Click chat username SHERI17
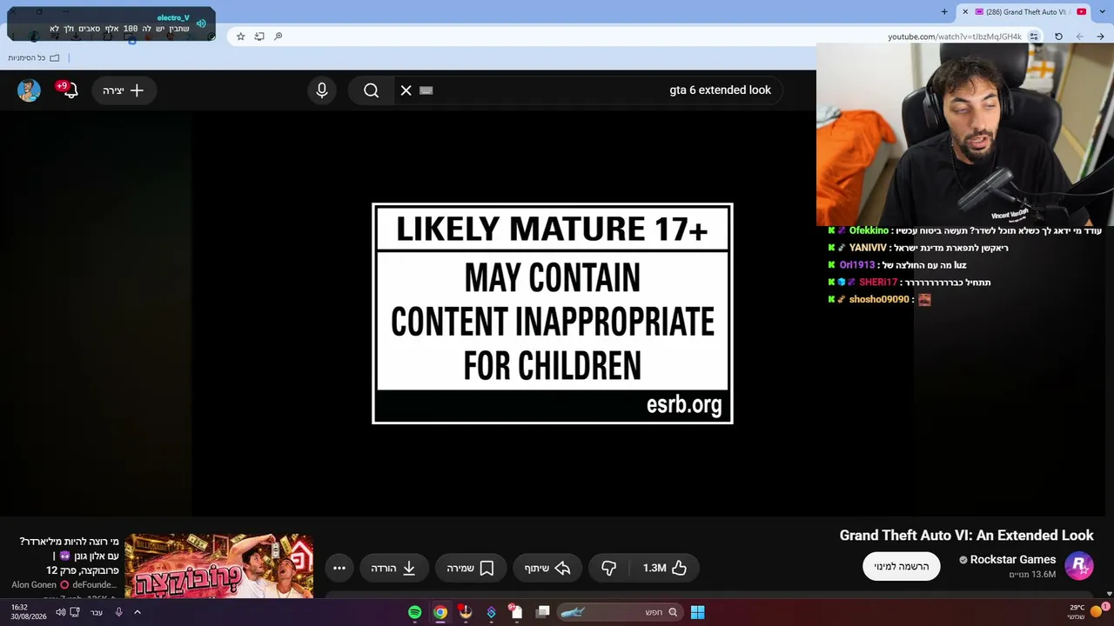Viewport: 1114px width, 626px height. 878,283
